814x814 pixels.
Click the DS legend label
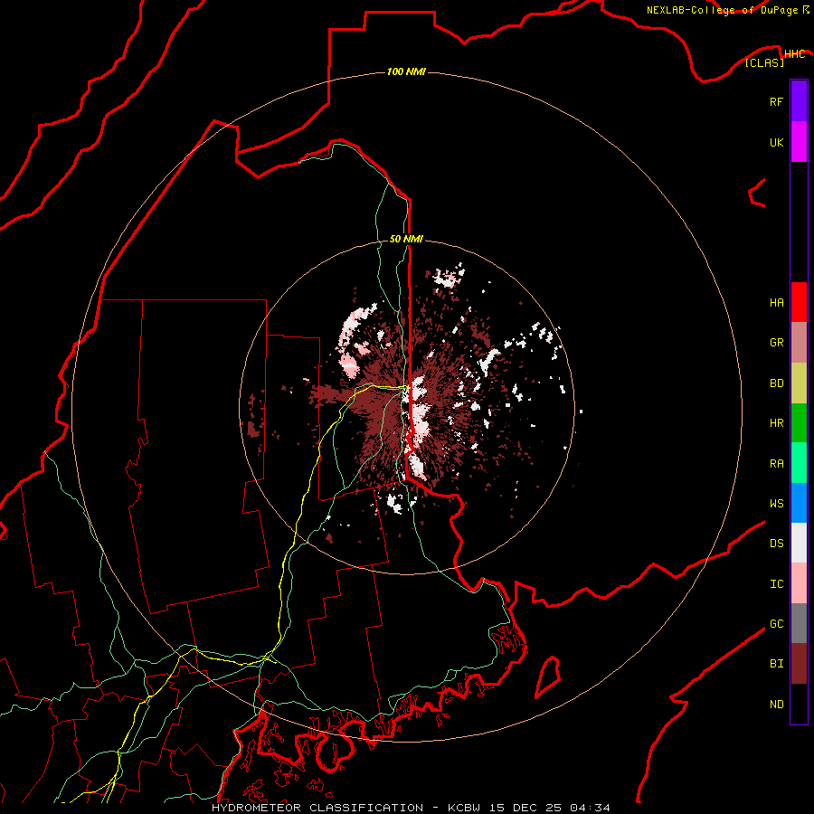click(776, 544)
